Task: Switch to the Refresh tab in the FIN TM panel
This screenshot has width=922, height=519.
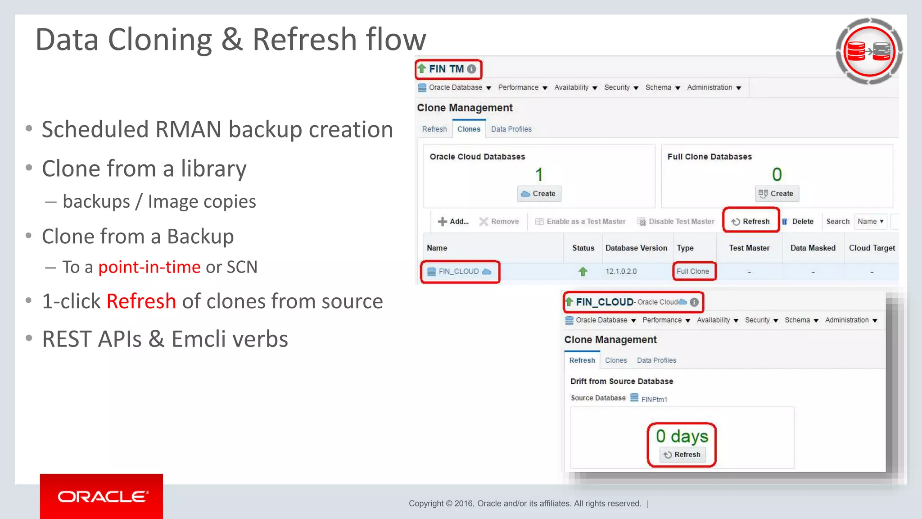Action: click(x=434, y=129)
